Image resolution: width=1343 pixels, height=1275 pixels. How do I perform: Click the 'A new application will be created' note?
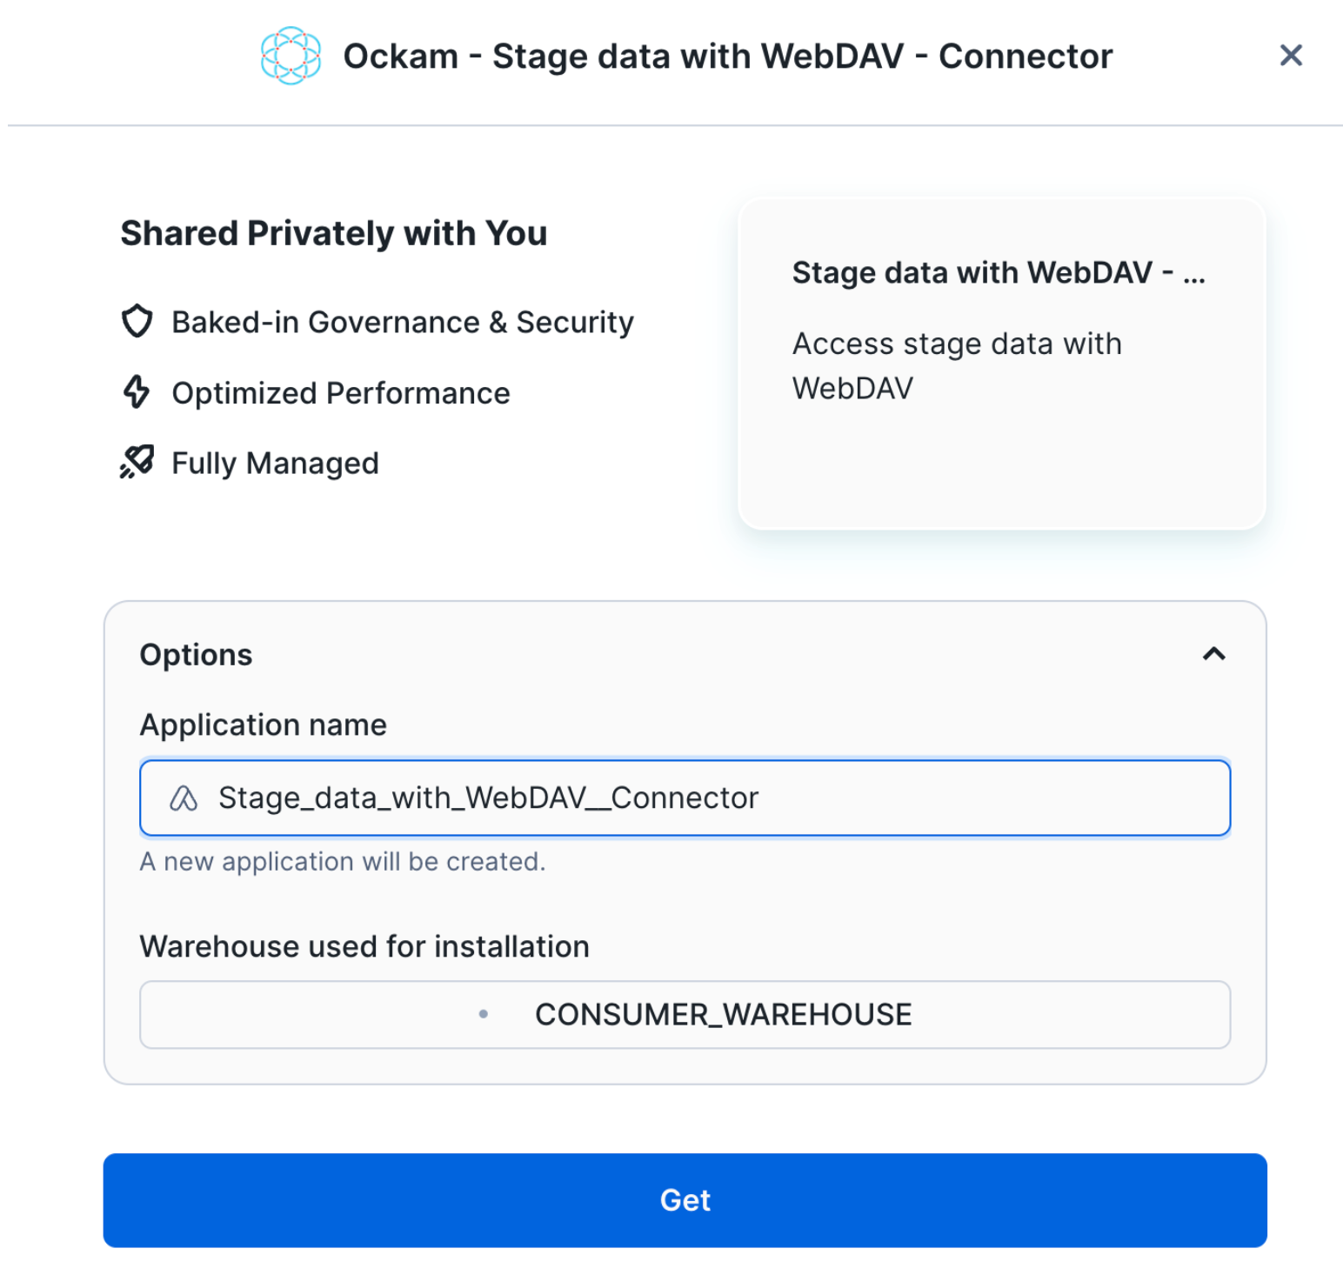[343, 861]
